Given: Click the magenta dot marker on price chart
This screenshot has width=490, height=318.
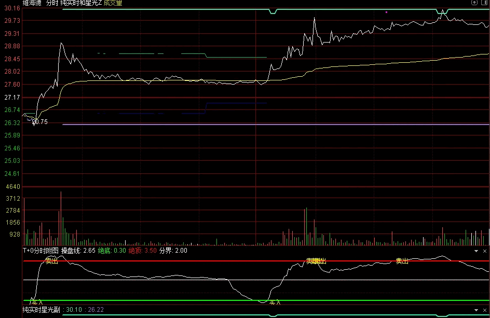Looking at the screenshot, I should [386, 12].
